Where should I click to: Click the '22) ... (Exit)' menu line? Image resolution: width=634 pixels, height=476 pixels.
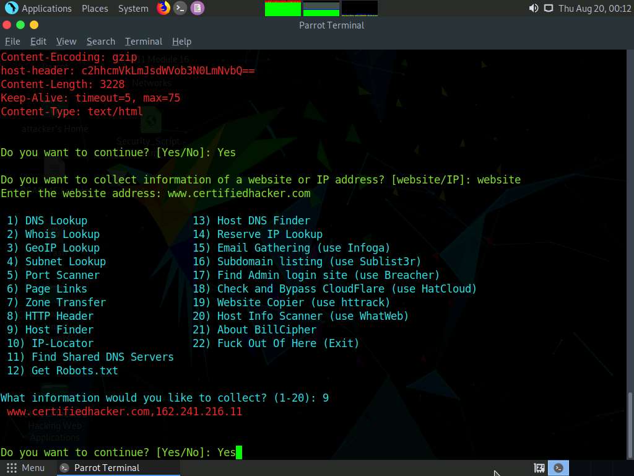pos(276,343)
